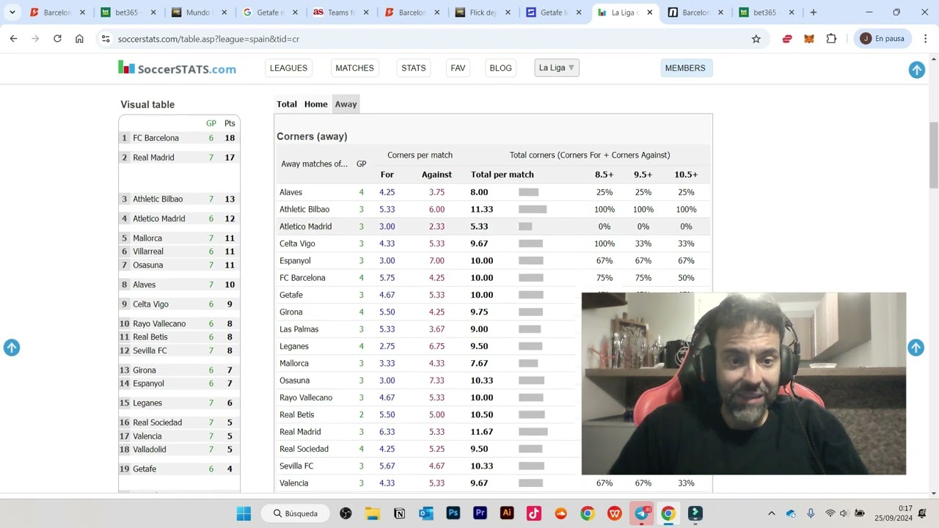The height and width of the screenshot is (528, 939).
Task: Open the STATS menu
Action: 413,68
